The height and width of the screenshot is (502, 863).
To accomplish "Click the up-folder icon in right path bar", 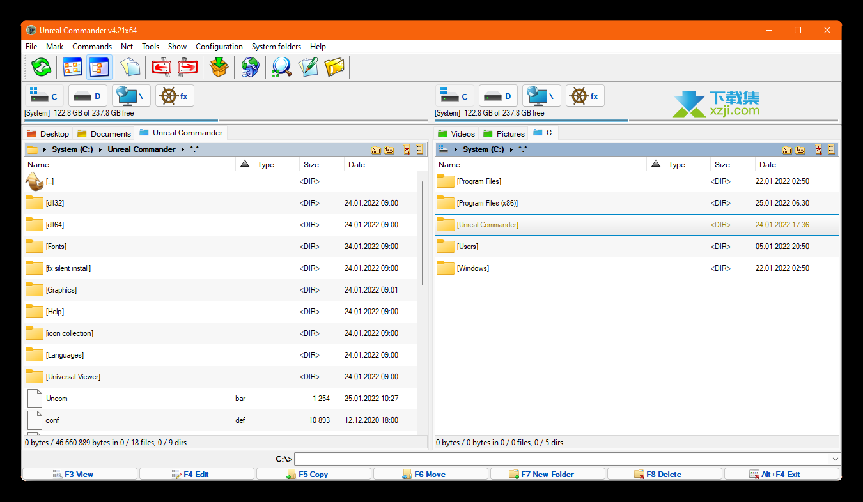I will point(800,149).
